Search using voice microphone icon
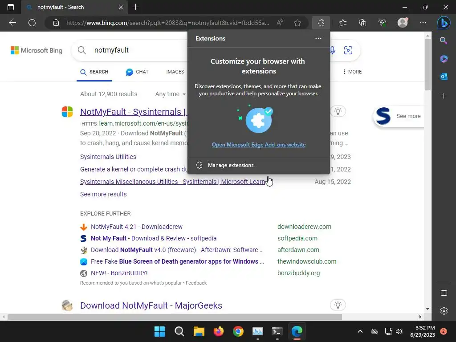Image resolution: width=456 pixels, height=342 pixels. [x=333, y=50]
